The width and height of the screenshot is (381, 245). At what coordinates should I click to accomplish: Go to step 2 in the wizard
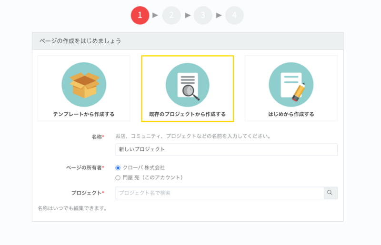pos(171,15)
